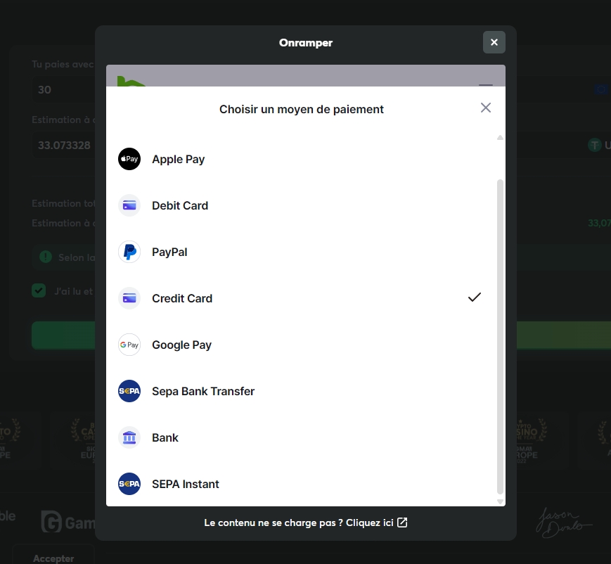This screenshot has width=611, height=564.
Task: Click the payment list scrollbar thumb
Action: [x=500, y=336]
